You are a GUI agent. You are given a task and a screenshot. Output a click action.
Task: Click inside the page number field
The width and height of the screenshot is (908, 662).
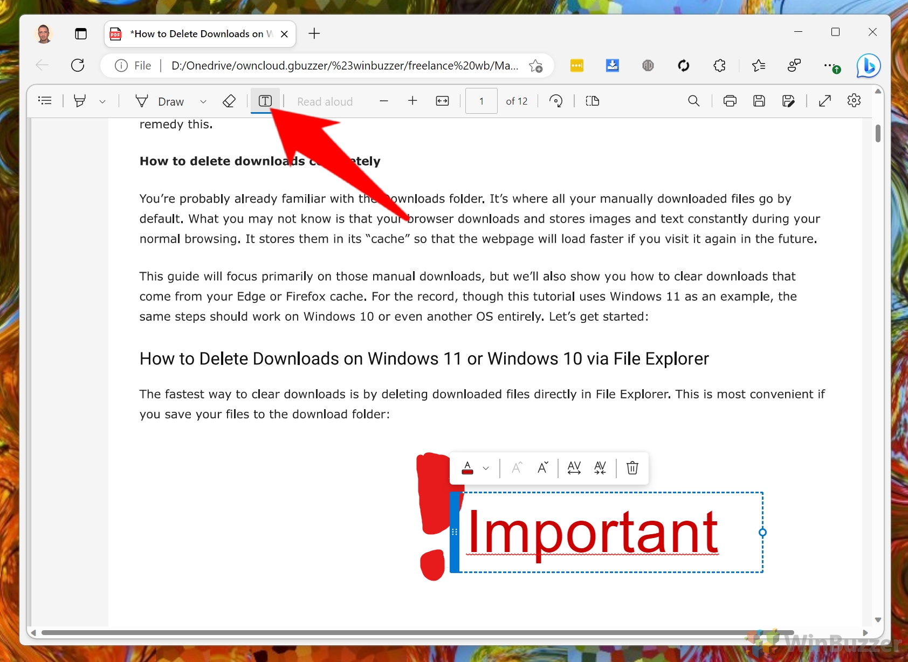click(x=481, y=101)
